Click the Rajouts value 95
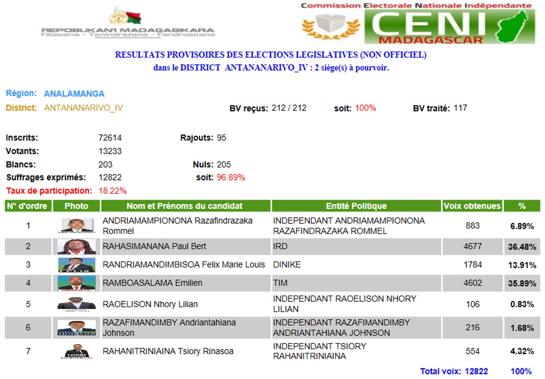This screenshot has width=545, height=379. pyautogui.click(x=221, y=138)
